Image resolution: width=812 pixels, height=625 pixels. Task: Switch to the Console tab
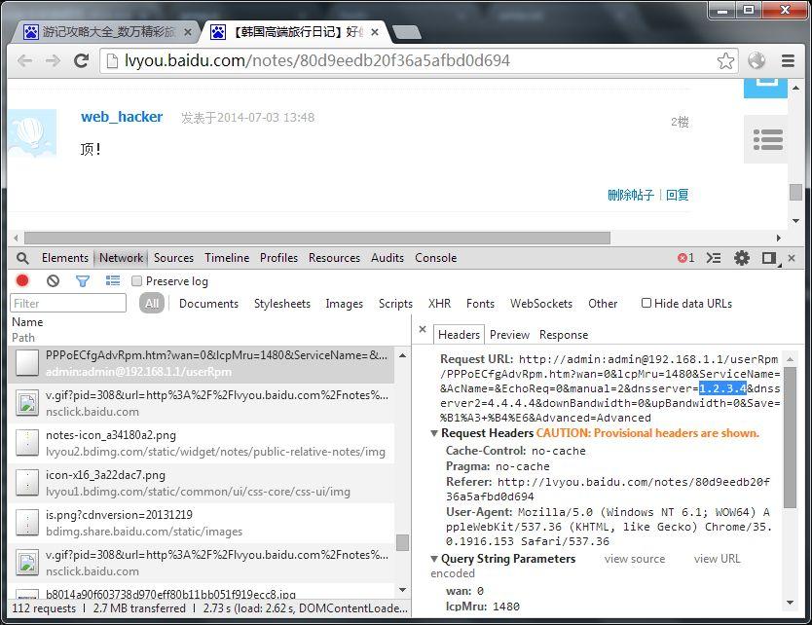click(x=435, y=258)
